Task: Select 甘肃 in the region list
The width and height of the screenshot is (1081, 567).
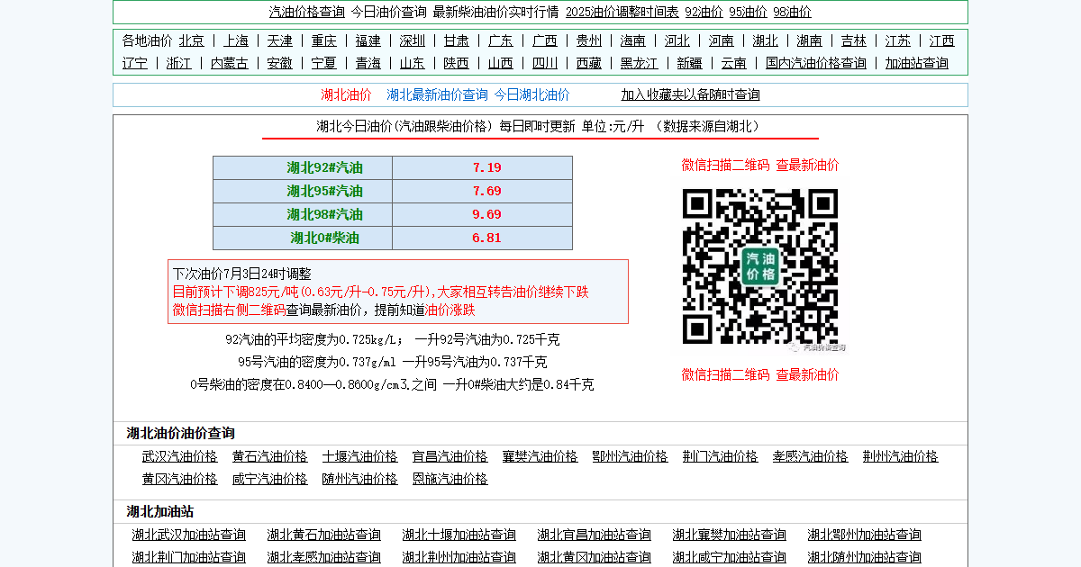Action: coord(457,40)
